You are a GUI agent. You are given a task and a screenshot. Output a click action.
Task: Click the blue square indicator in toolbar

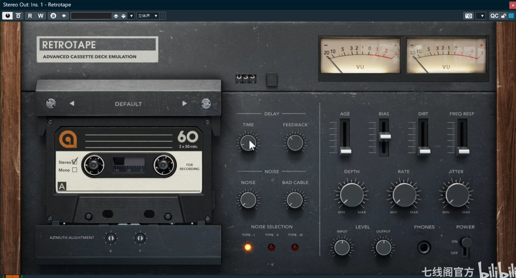(511, 16)
